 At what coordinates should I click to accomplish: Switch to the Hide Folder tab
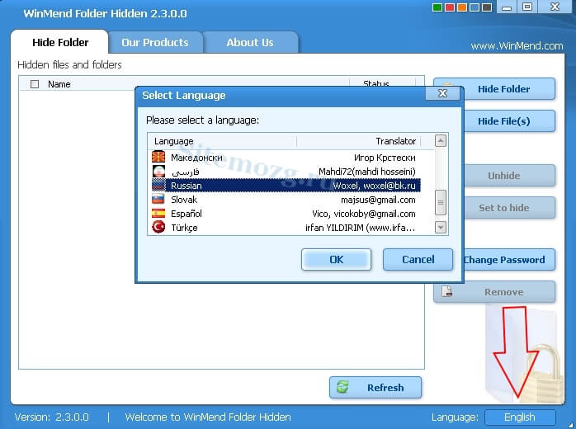coord(60,43)
